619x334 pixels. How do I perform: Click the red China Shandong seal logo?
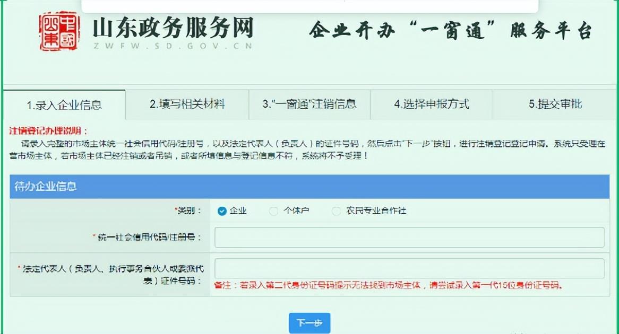coord(59,31)
